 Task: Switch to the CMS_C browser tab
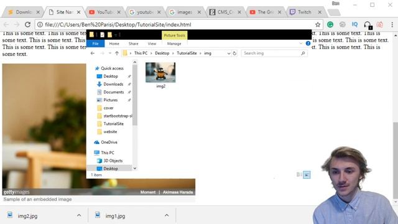click(x=224, y=12)
